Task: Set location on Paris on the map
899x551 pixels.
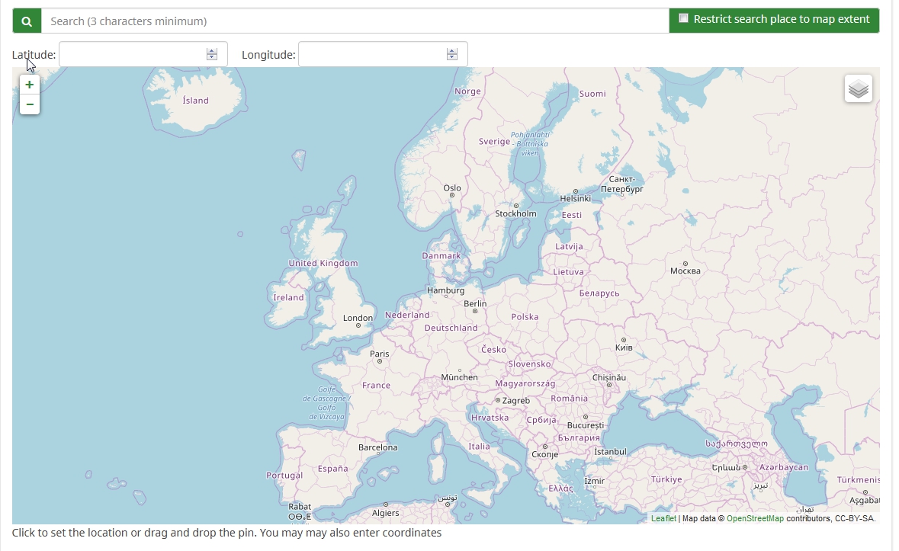Action: tap(380, 361)
